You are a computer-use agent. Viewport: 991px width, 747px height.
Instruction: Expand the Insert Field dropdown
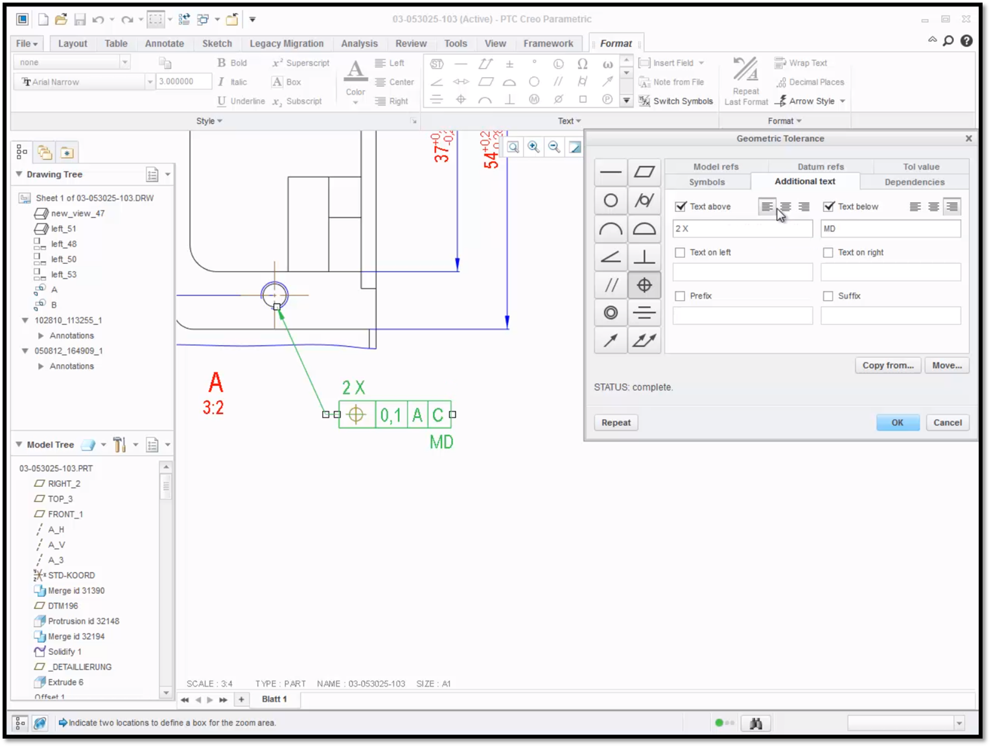pyautogui.click(x=701, y=63)
